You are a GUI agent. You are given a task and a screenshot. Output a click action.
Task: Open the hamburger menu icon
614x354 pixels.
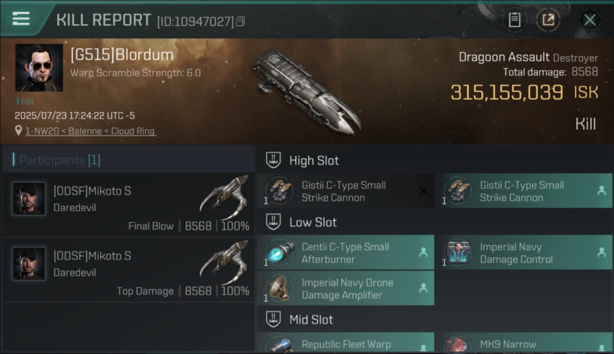pos(21,19)
